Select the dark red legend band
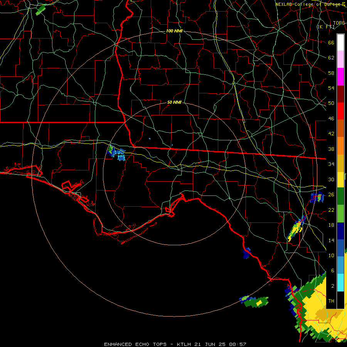The height and width of the screenshot is (347, 347). pos(340,94)
